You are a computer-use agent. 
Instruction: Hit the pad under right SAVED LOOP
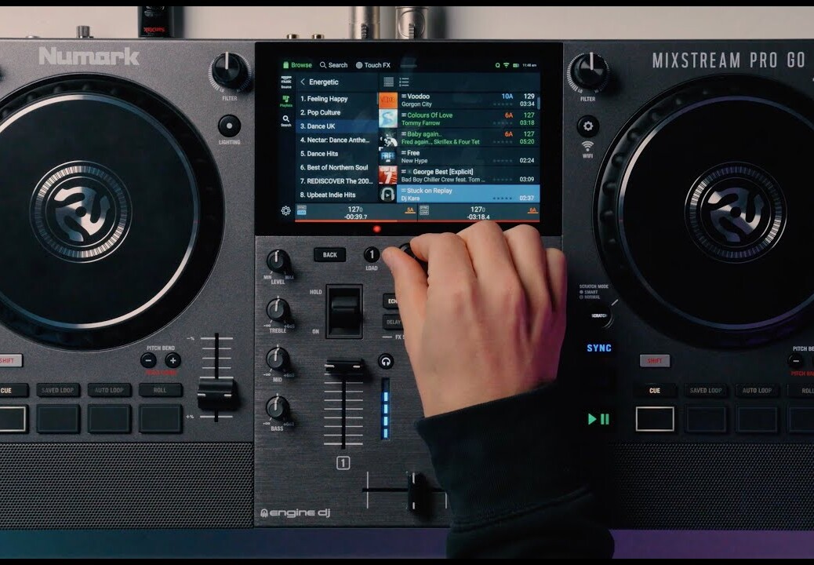[706, 419]
